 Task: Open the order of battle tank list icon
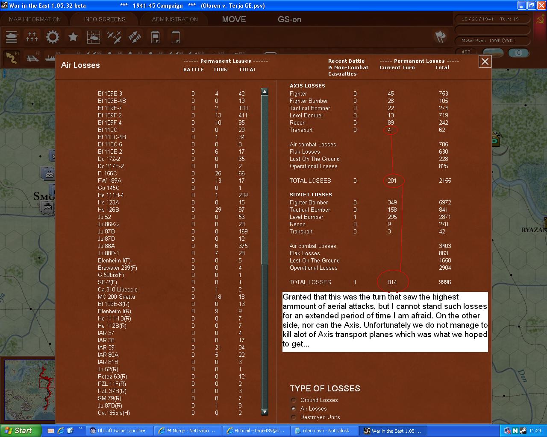pos(12,37)
